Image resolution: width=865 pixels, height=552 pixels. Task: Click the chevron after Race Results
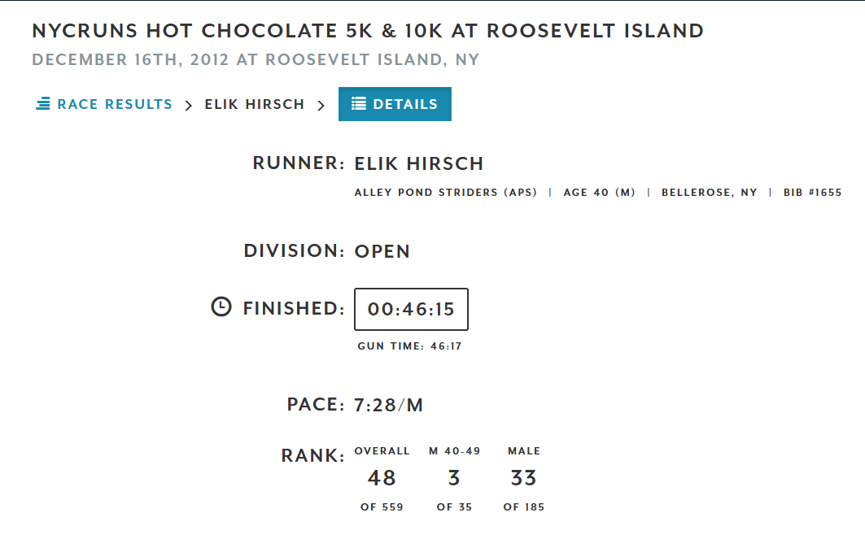tap(188, 105)
